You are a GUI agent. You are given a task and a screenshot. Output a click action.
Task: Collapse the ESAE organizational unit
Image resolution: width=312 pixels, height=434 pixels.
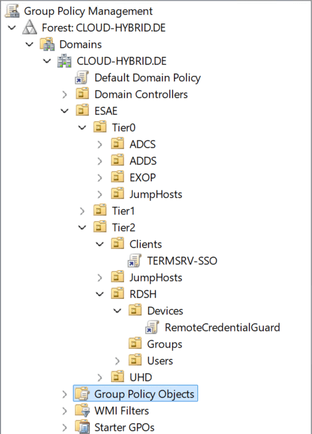point(65,111)
